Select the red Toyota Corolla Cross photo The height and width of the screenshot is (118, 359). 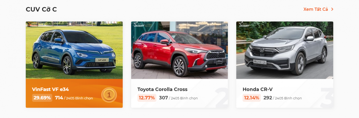(x=179, y=50)
